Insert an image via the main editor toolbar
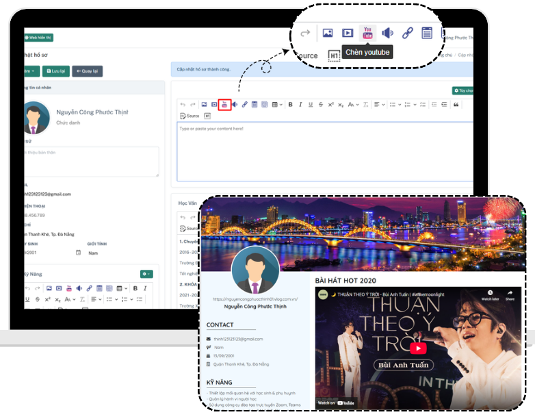Viewport: 535px width, 419px height. pyautogui.click(x=204, y=105)
